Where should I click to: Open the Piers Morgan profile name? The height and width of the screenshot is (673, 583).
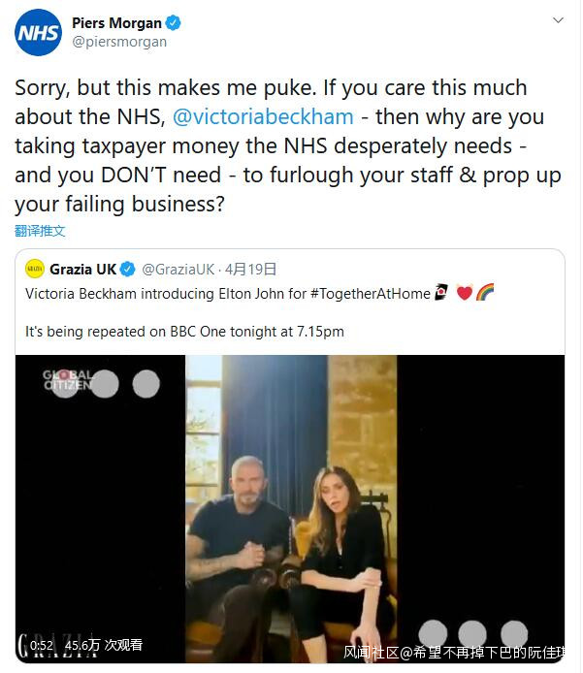coord(115,23)
